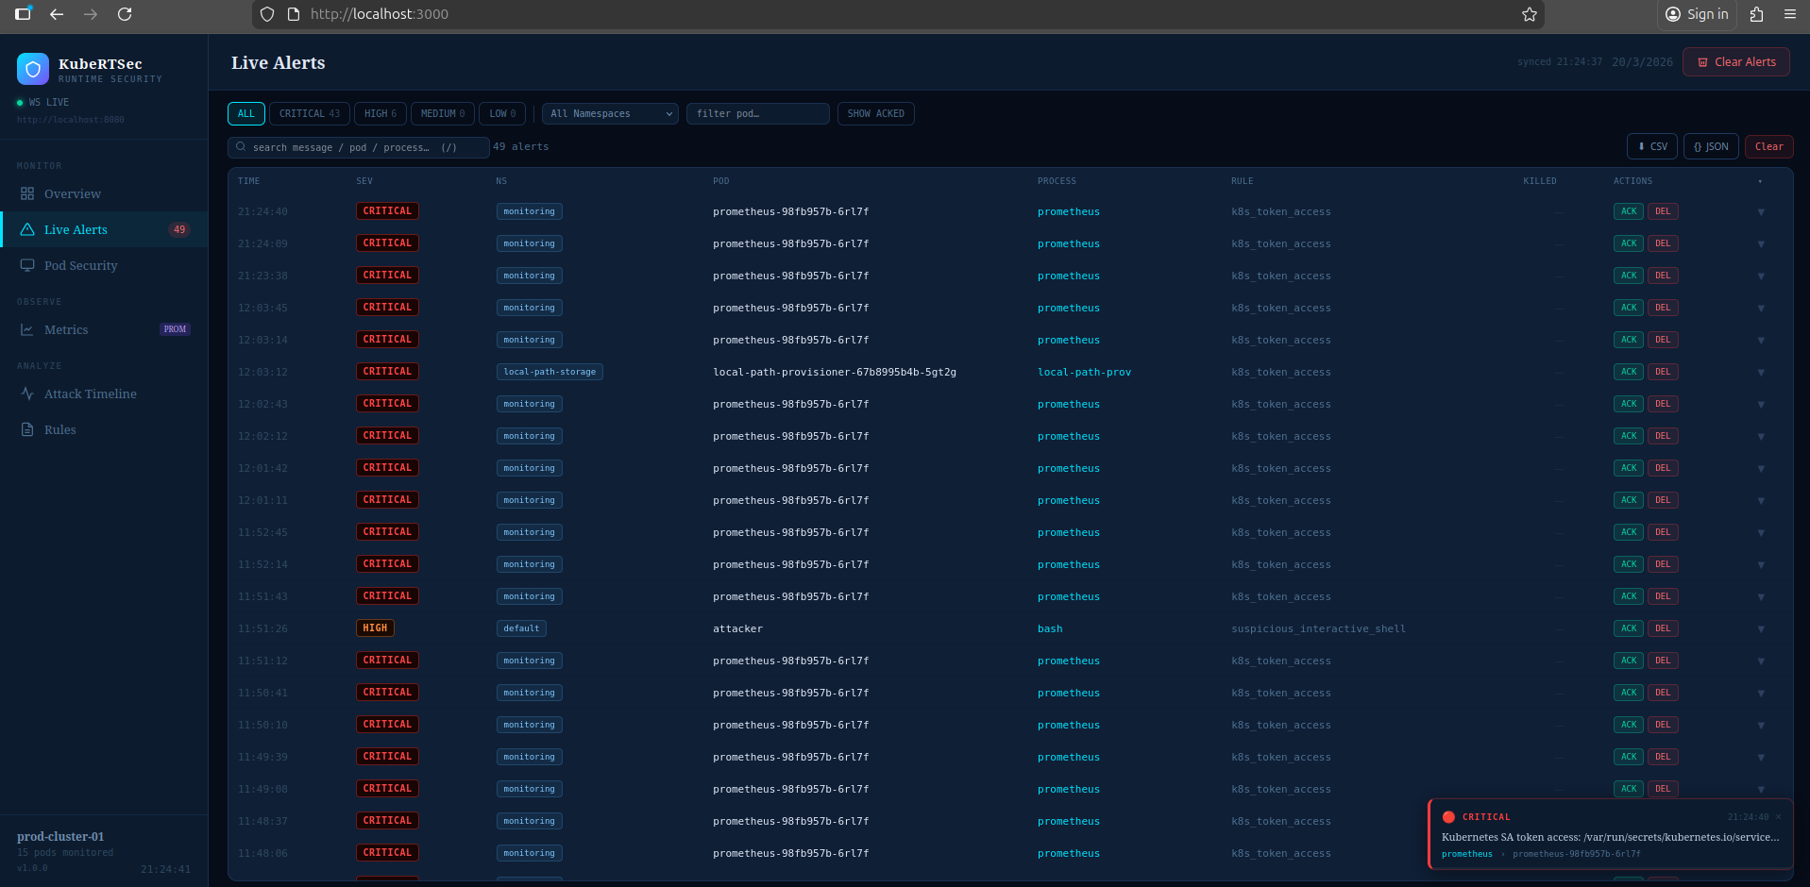Expand the attacker suspicious_interactive_shell alert row

1760,628
